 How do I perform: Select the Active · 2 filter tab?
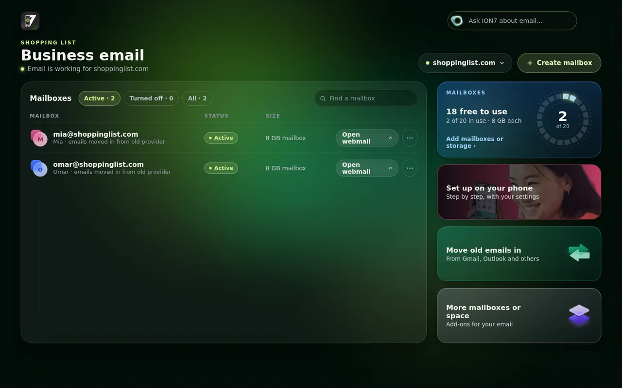(x=100, y=98)
